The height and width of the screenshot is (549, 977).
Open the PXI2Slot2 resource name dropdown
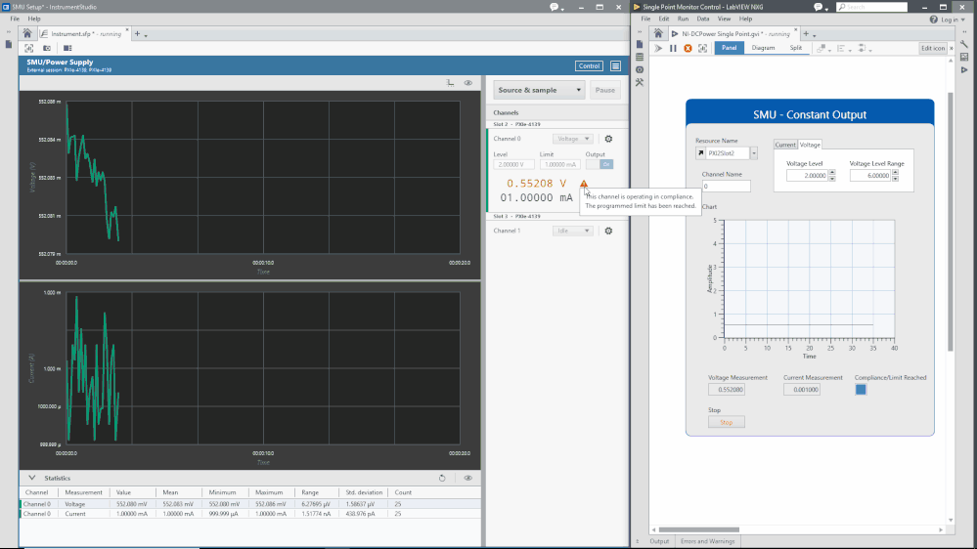point(753,153)
